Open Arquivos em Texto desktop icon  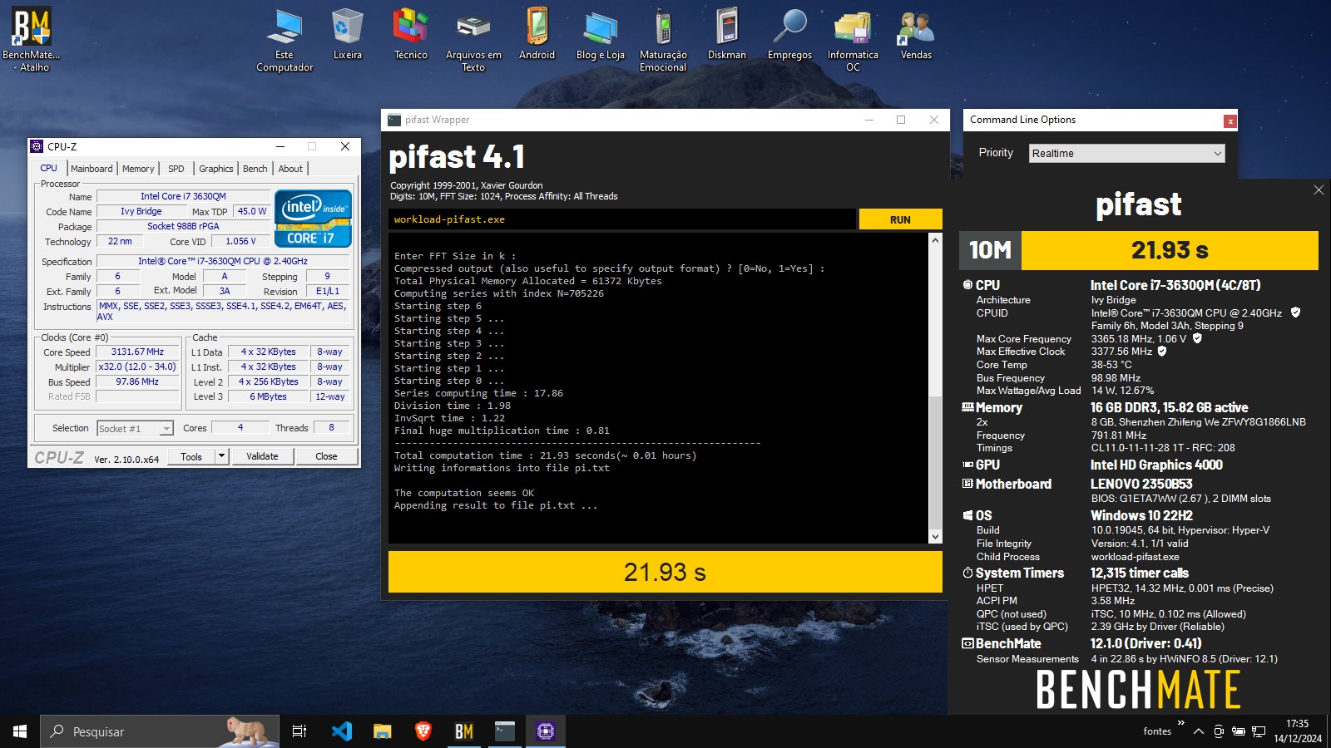click(473, 39)
